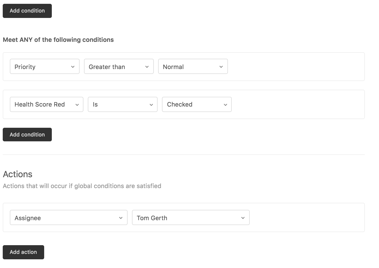Click the chevron arrow in the Assignee field
This screenshot has height=268, width=379.
[x=121, y=218]
